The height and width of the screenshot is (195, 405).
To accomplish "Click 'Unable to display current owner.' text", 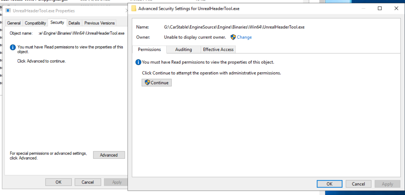I will coord(195,37).
